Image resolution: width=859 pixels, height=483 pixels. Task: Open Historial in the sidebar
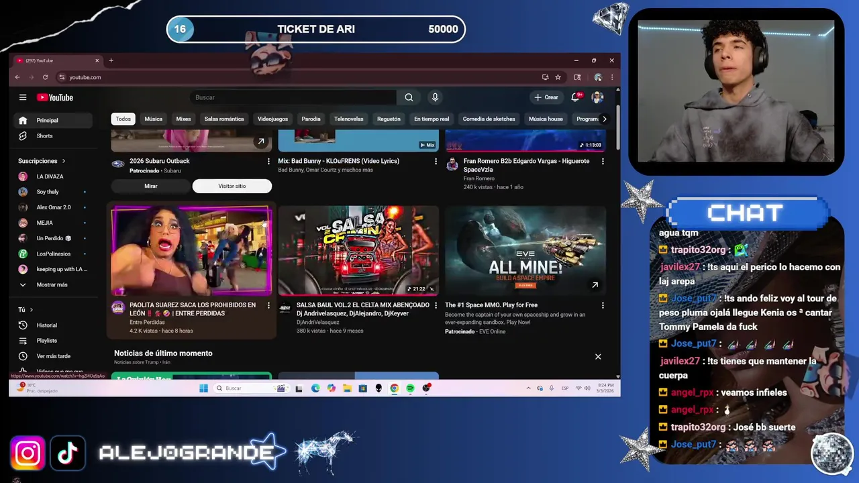pos(53,325)
